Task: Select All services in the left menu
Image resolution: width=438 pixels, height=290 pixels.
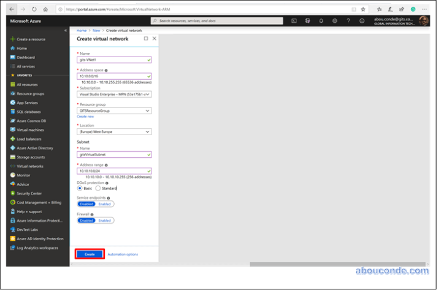Action: 25,66
